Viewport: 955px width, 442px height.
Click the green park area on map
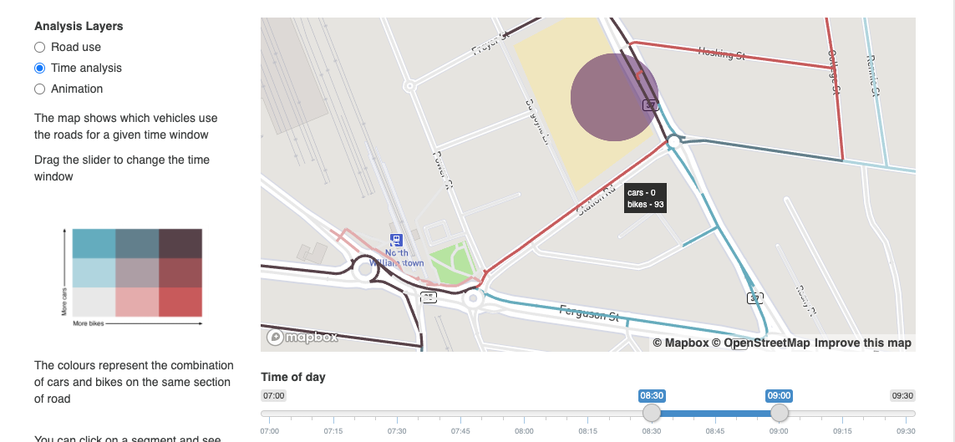click(453, 263)
